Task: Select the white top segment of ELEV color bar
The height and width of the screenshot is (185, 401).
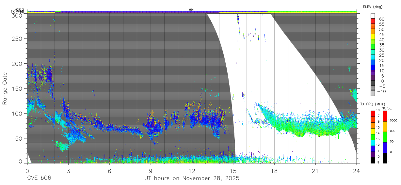Action: 373,16
